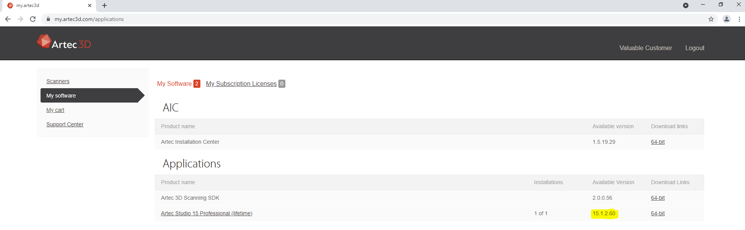Open My cart in sidebar

click(55, 110)
